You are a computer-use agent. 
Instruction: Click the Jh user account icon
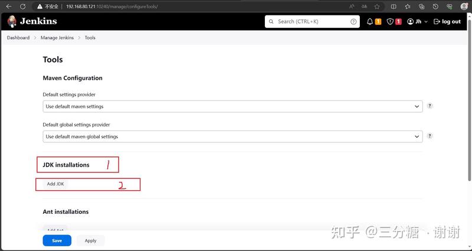[410, 22]
